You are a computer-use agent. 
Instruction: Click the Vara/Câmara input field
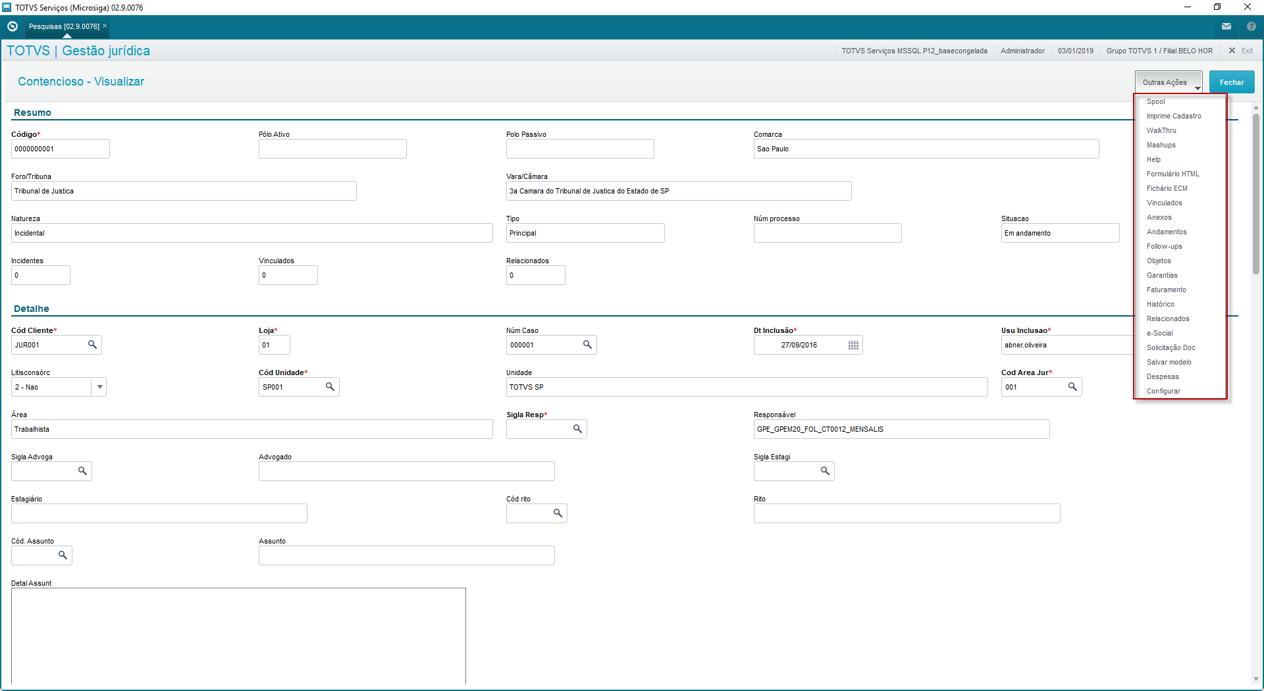click(x=679, y=191)
